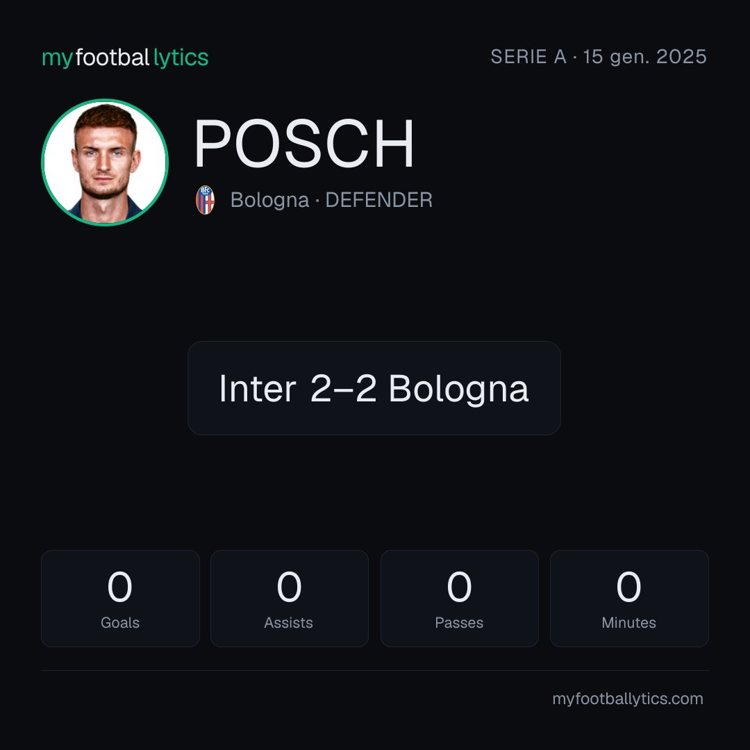The image size is (750, 750).
Task: Click the Bologna team name text
Action: click(x=269, y=200)
